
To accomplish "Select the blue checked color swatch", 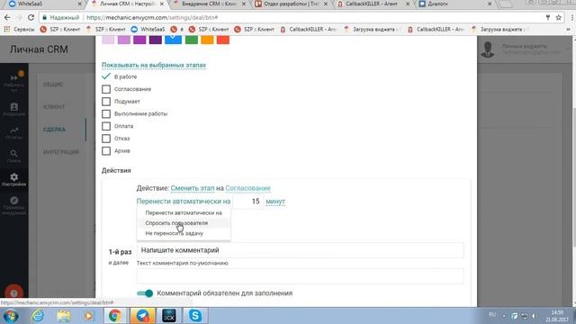I will (x=173, y=40).
